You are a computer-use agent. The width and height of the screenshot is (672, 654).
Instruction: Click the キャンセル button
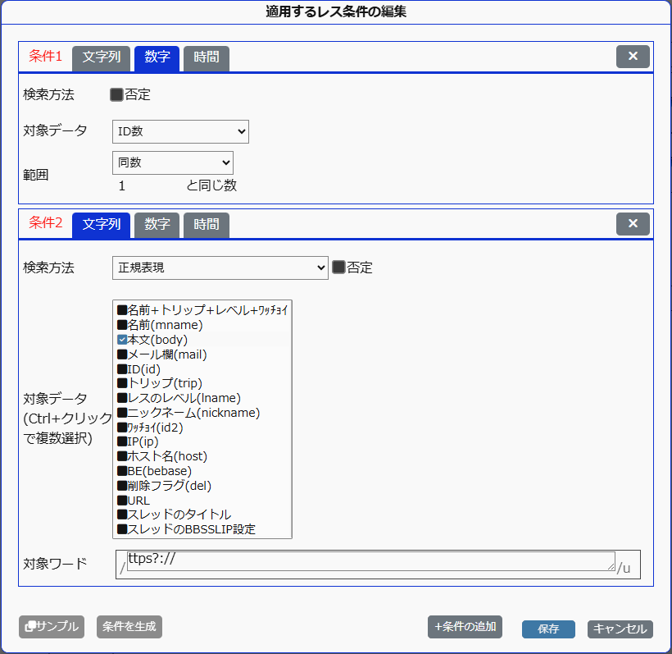pyautogui.click(x=619, y=629)
